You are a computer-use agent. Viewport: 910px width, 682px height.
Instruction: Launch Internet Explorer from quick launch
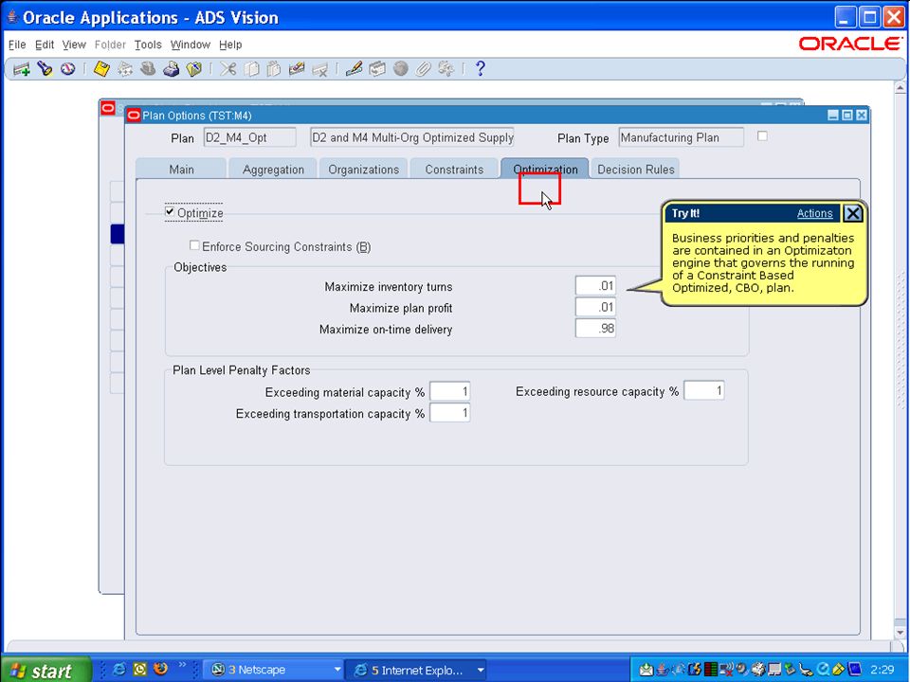tap(119, 670)
